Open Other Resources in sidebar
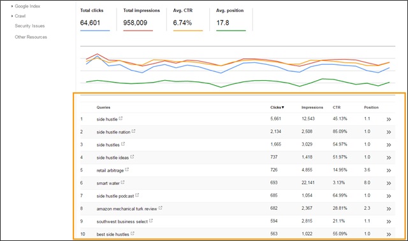The height and width of the screenshot is (241, 408). pos(31,37)
